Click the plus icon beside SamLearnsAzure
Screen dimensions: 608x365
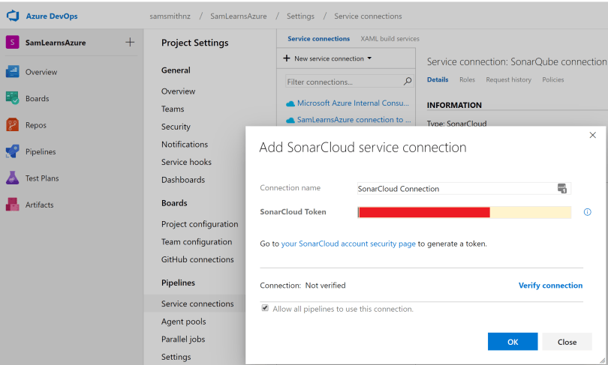(130, 42)
